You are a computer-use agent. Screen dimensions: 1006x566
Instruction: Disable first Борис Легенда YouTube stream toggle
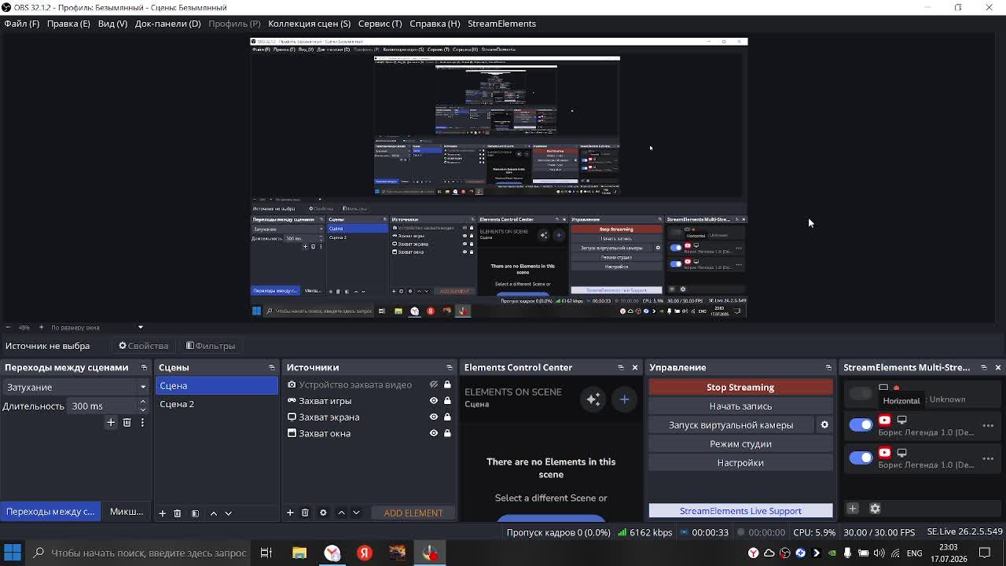861,424
